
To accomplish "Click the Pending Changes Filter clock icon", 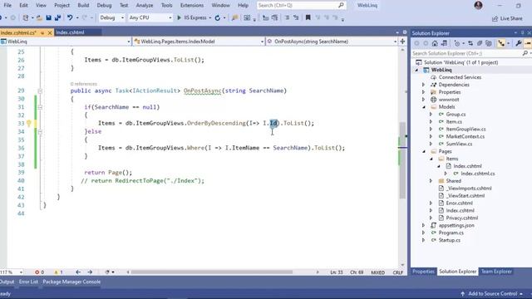I will tap(457, 43).
